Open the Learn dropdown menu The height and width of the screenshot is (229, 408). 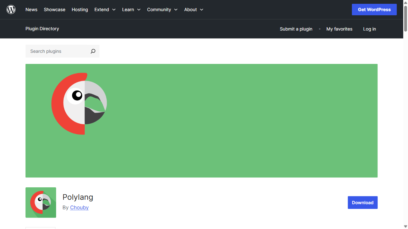(131, 10)
